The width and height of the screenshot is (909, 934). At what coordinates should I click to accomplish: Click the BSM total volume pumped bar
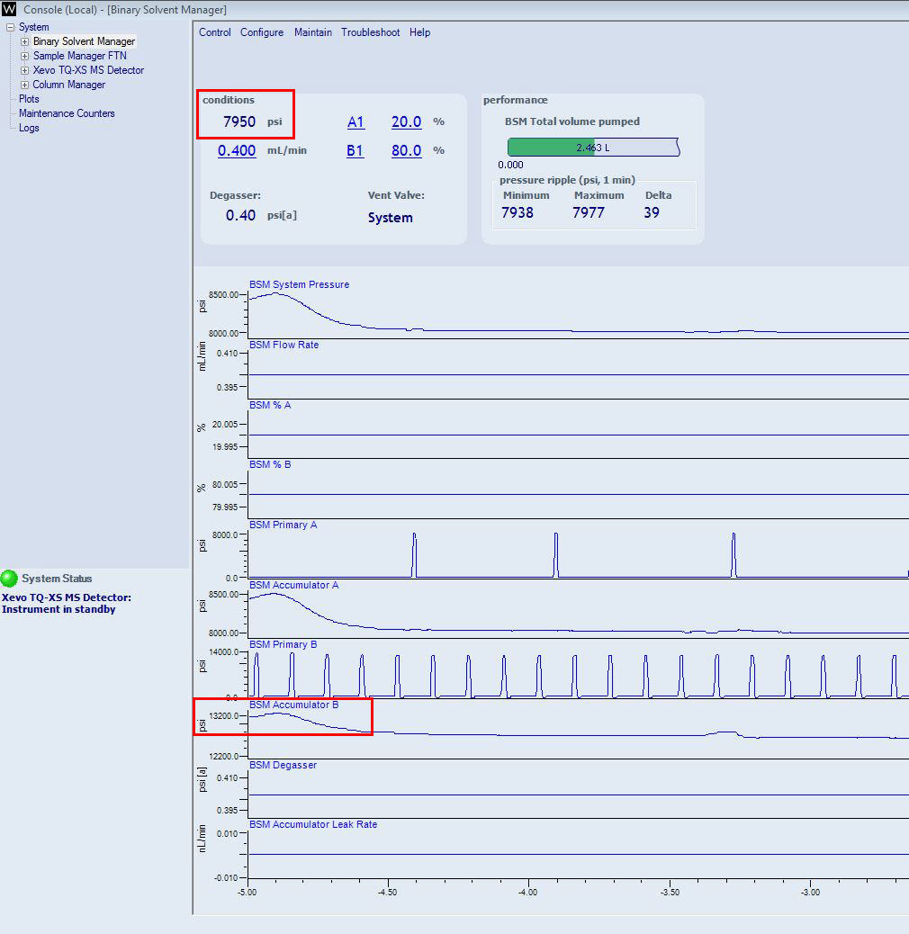[592, 148]
